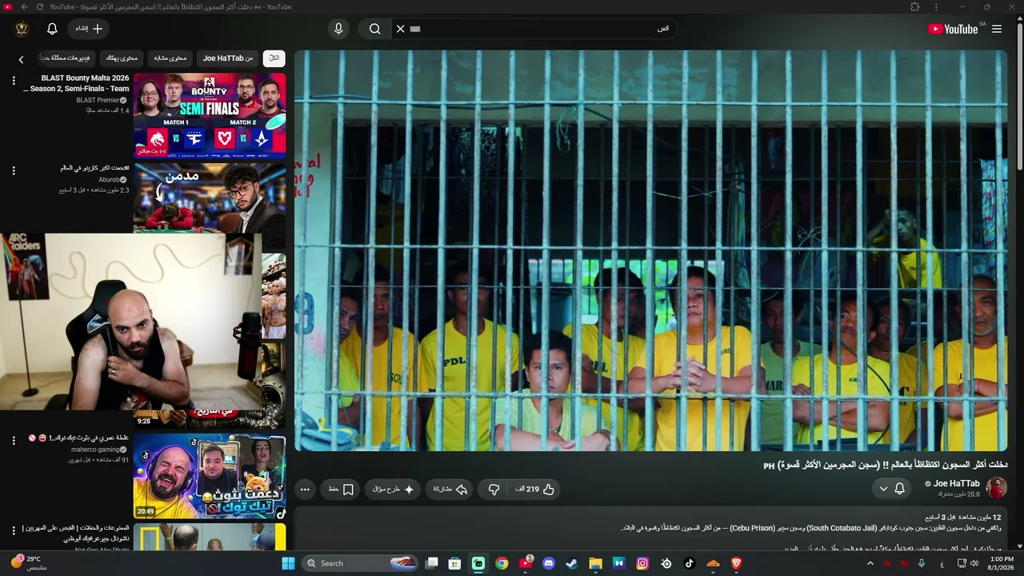
Task: Like the video with 219 ألف likes
Action: [535, 489]
